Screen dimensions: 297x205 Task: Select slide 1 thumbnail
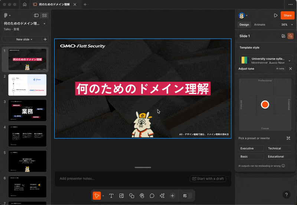click(x=27, y=59)
